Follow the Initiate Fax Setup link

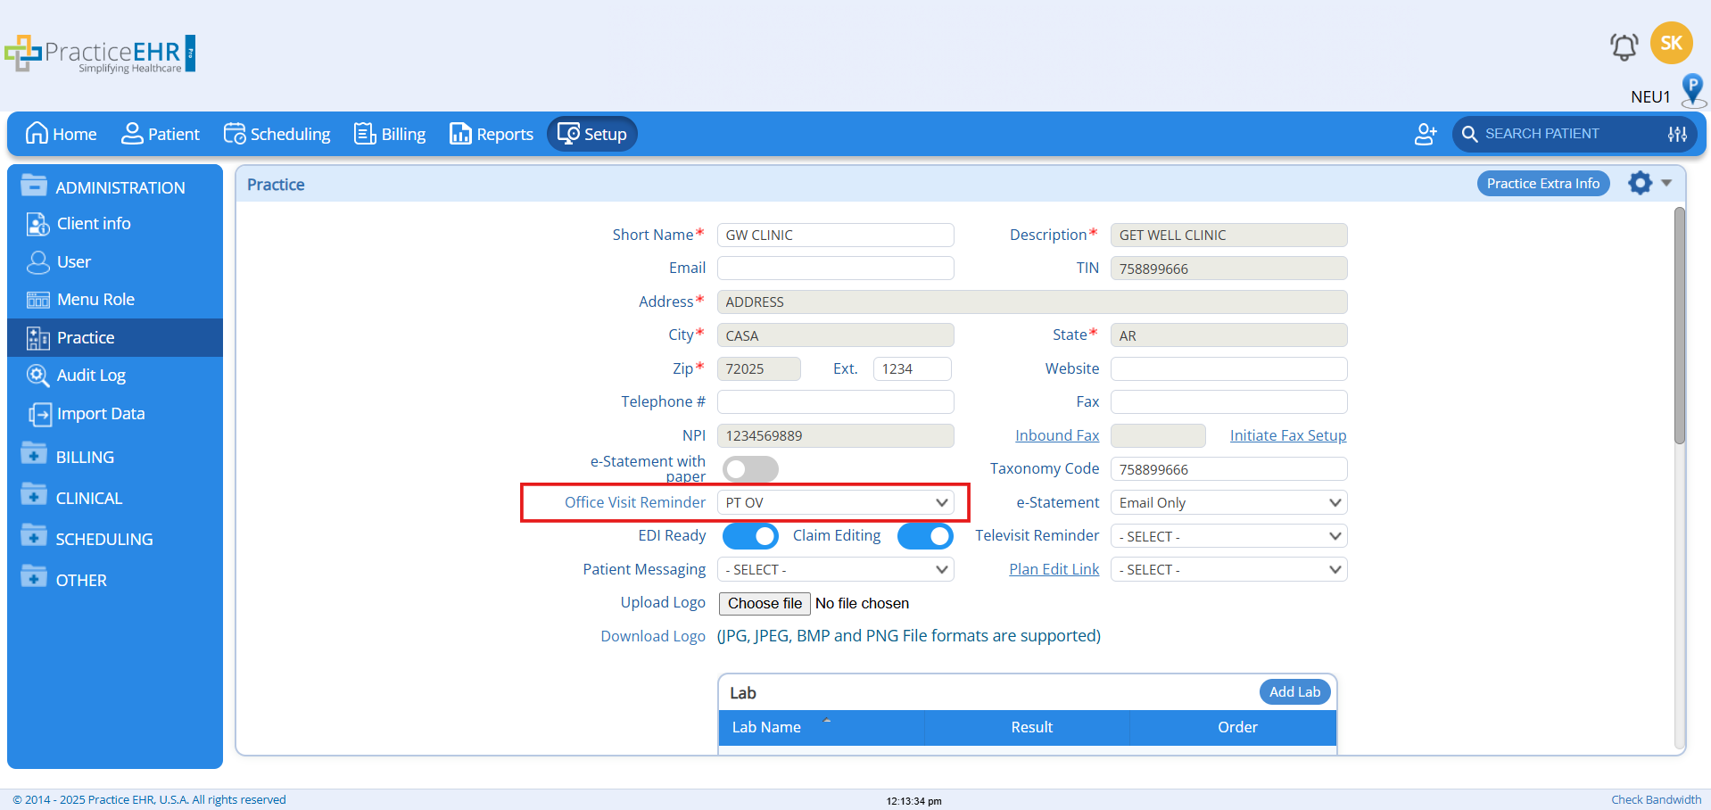point(1287,435)
